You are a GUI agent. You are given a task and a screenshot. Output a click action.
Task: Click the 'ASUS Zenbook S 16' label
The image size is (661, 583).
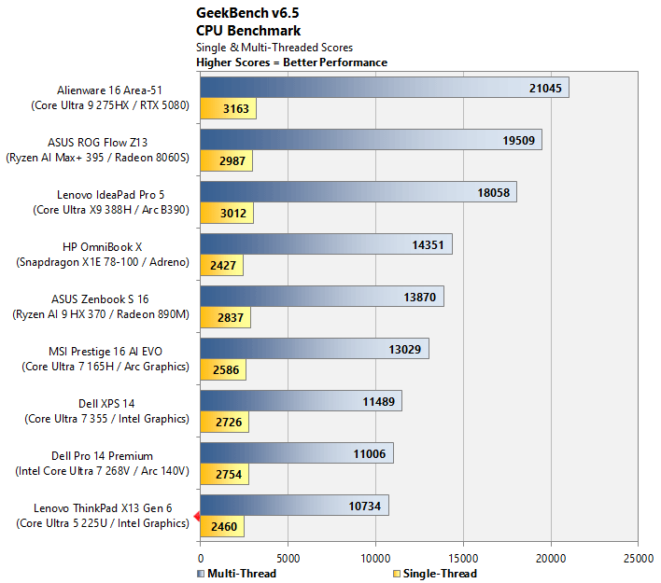[100, 299]
